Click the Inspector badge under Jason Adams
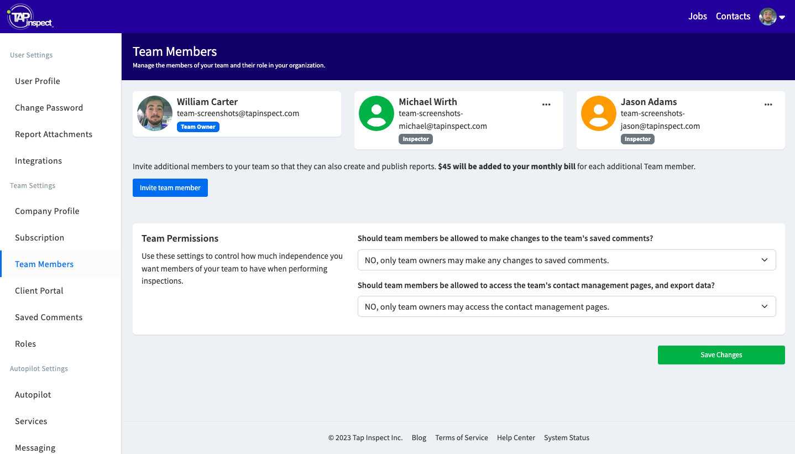Screen dimensions: 795x454 637,139
